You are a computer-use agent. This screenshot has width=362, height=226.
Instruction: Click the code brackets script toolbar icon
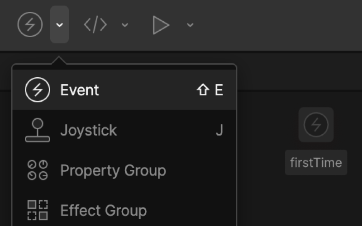point(95,24)
